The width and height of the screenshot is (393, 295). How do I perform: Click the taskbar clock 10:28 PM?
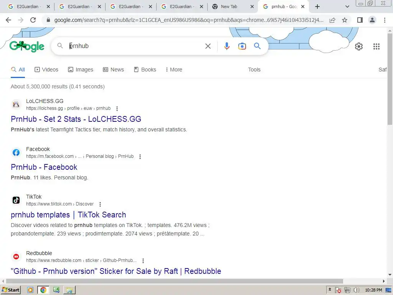(373, 290)
